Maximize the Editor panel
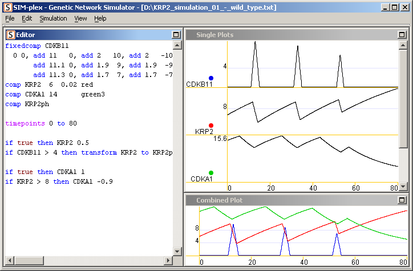The image size is (413, 271). pyautogui.click(x=176, y=35)
